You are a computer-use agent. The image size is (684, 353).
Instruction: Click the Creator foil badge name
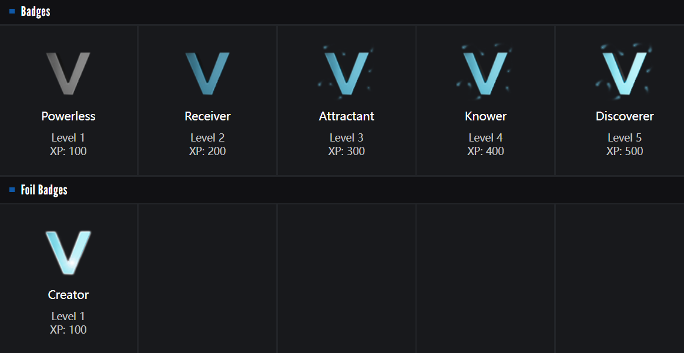[68, 295]
